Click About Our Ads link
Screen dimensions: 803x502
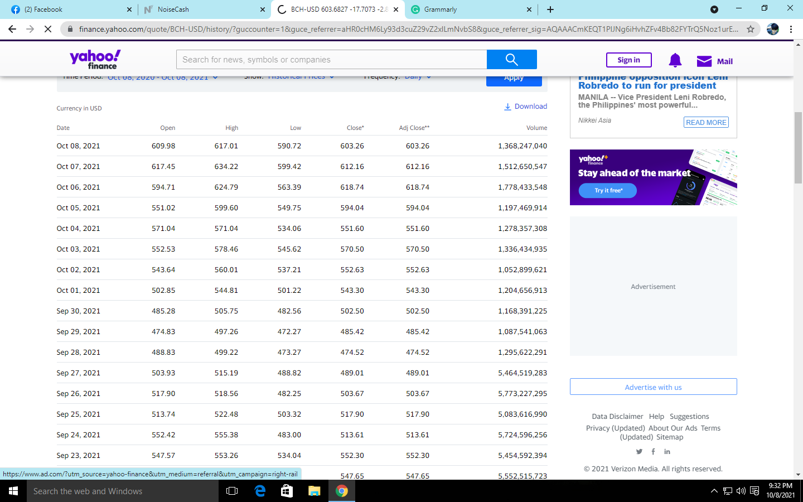[x=673, y=428]
